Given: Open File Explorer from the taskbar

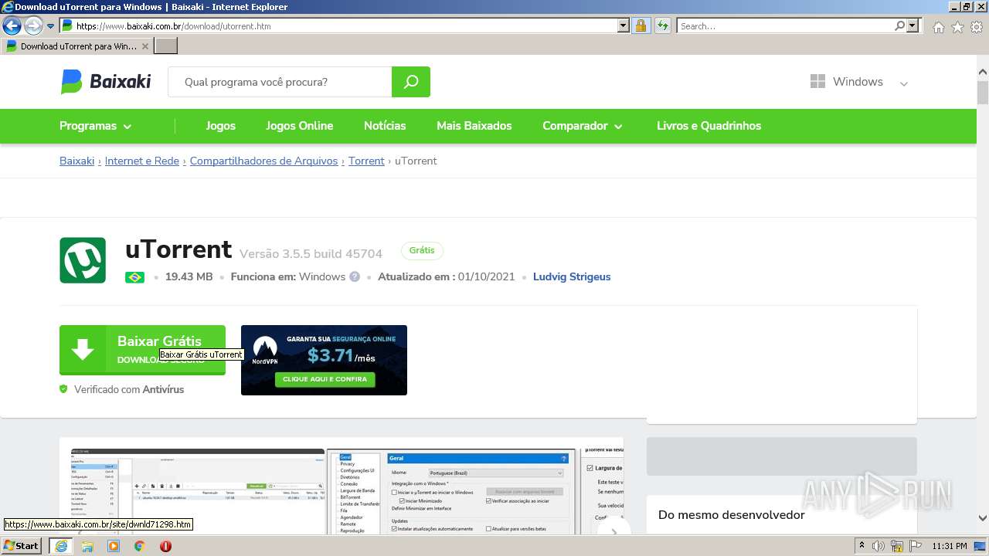Looking at the screenshot, I should coord(87,546).
